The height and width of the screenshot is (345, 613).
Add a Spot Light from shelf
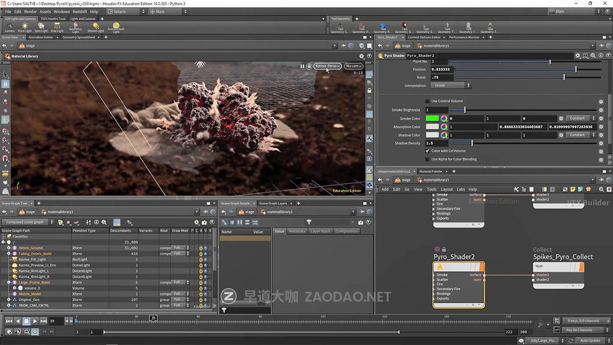41,27
